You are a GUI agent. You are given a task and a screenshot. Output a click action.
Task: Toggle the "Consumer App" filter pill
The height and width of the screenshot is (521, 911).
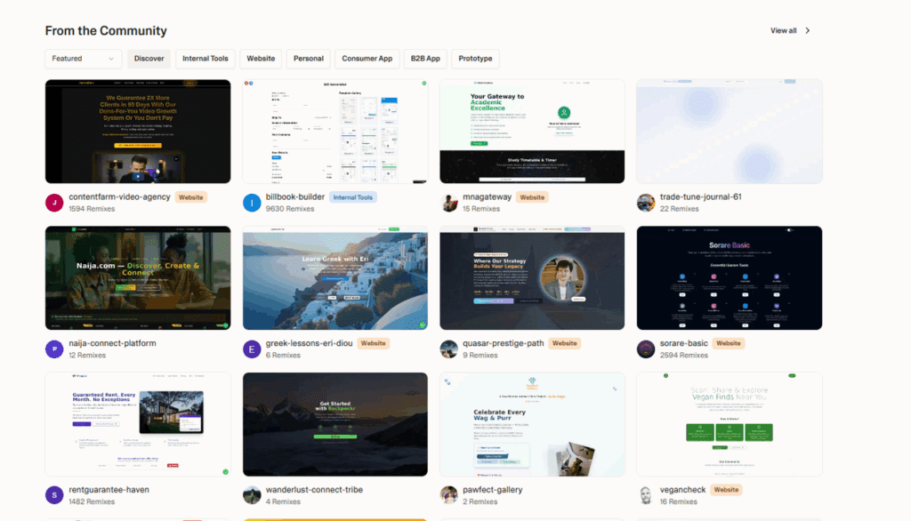(x=367, y=58)
